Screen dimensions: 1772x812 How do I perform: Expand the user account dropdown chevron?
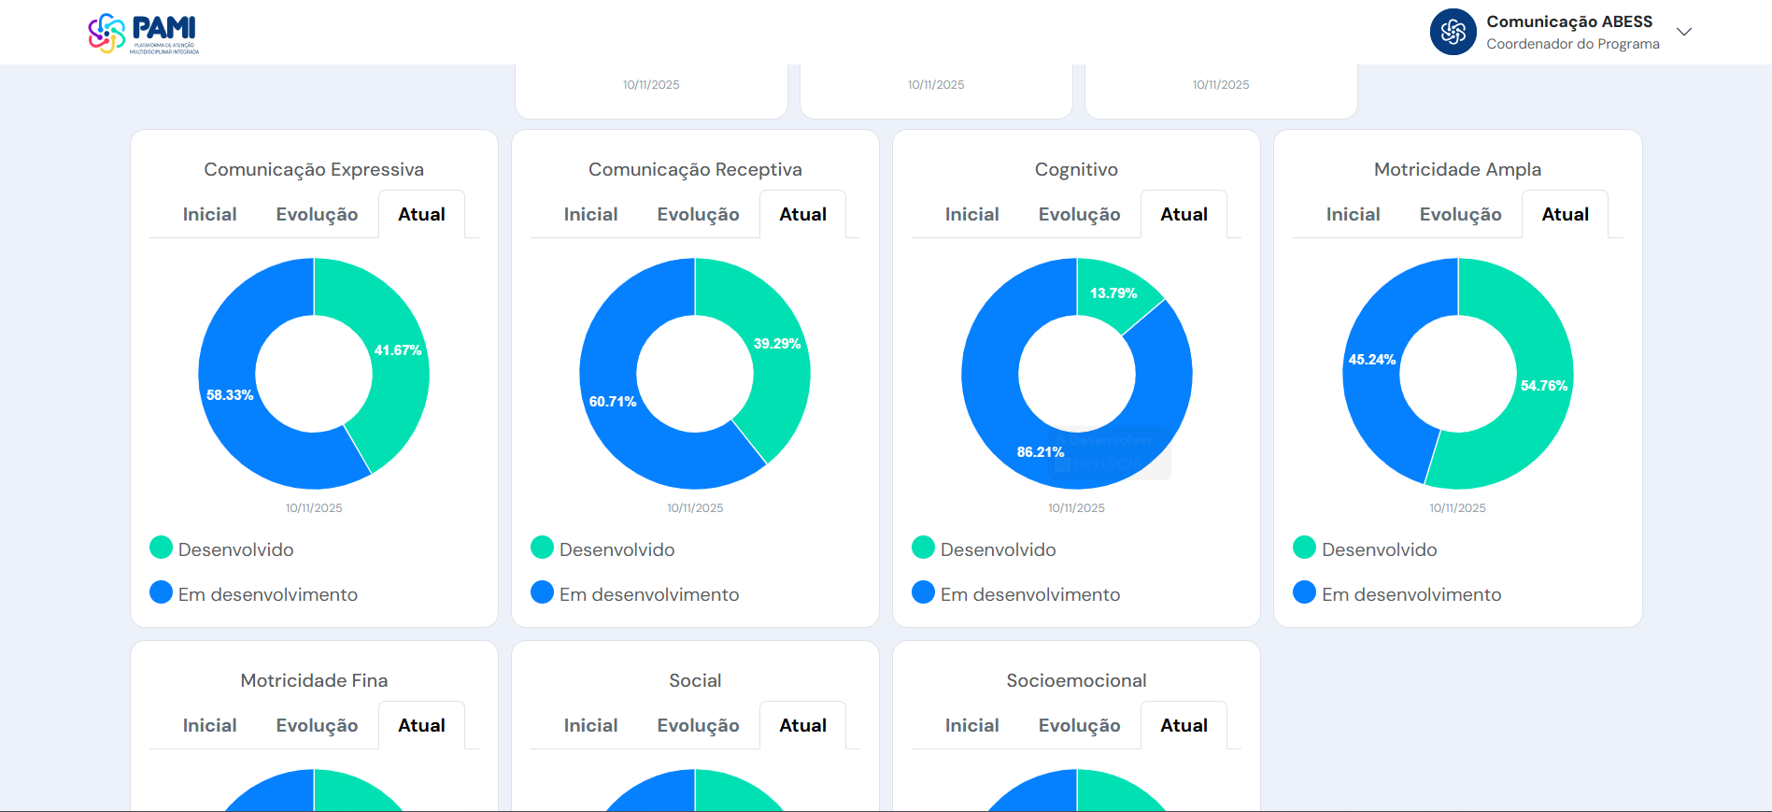tap(1683, 33)
